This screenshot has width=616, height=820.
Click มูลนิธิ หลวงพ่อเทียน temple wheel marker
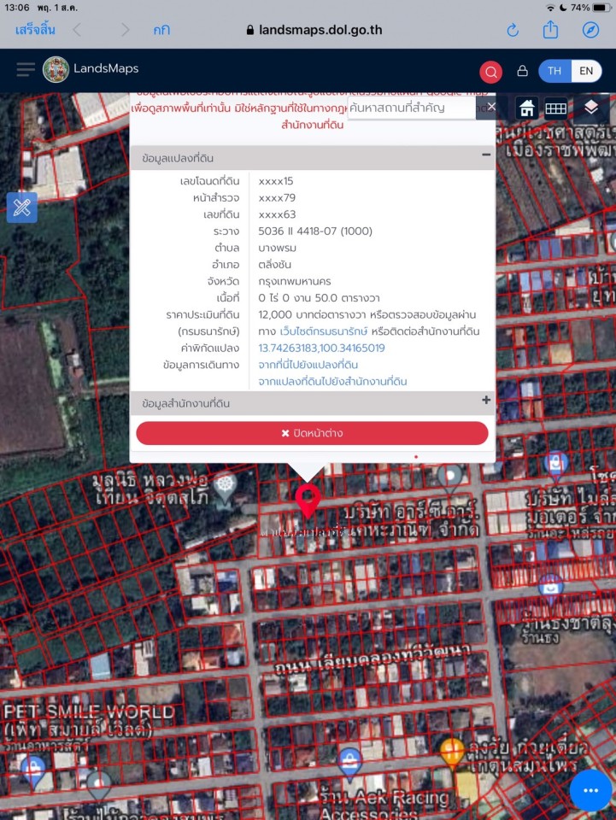225,485
